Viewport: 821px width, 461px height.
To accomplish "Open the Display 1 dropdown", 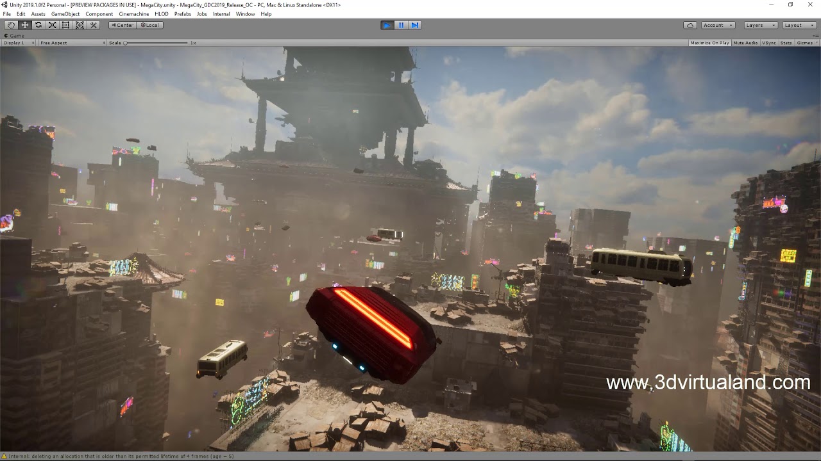I will coord(18,43).
